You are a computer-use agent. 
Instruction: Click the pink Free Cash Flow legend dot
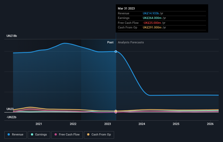56,134
